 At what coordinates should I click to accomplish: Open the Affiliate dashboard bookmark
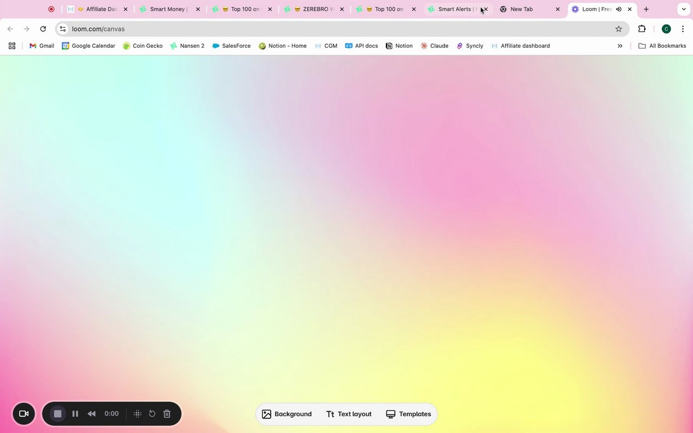pyautogui.click(x=520, y=46)
